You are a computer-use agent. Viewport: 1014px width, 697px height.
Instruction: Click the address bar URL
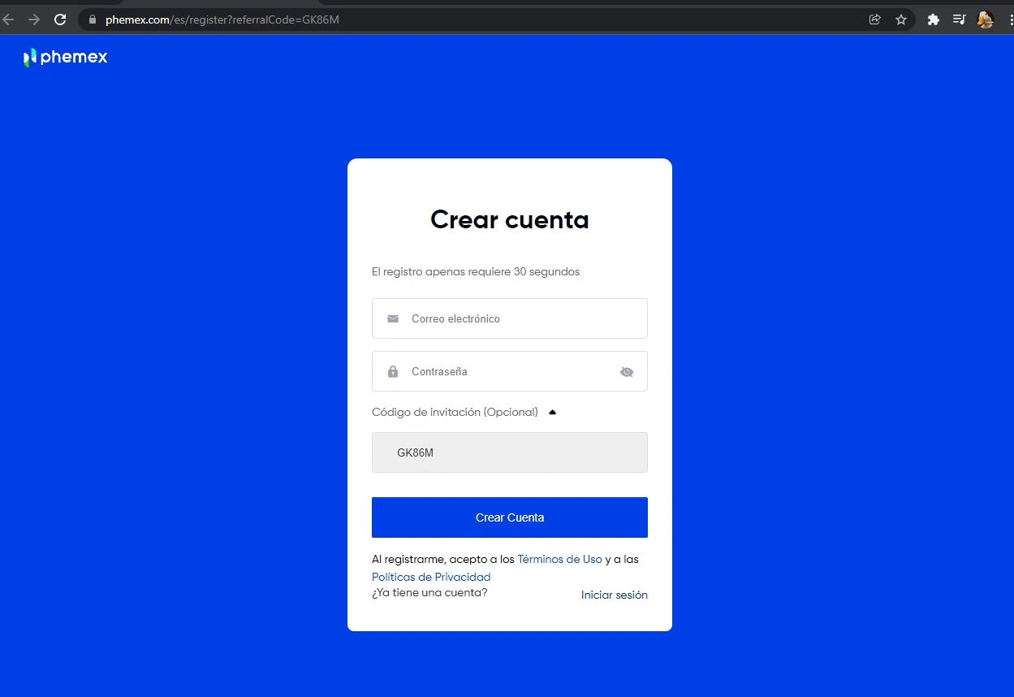(x=222, y=19)
